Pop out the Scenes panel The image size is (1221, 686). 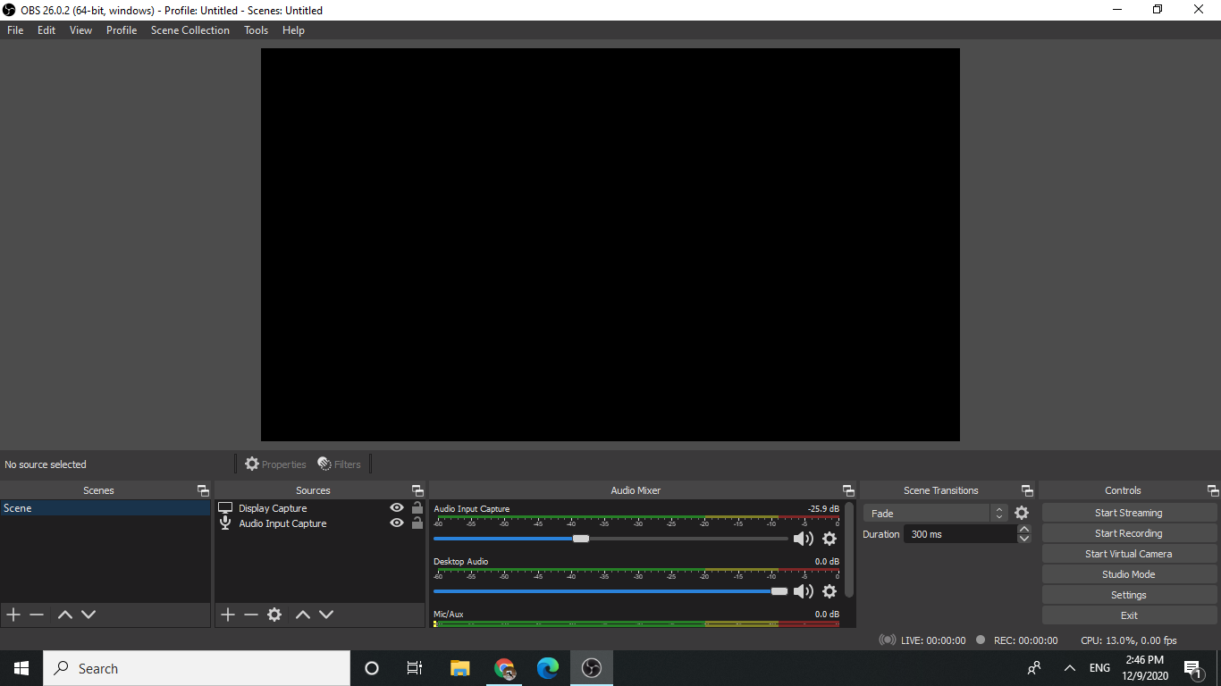[203, 489]
